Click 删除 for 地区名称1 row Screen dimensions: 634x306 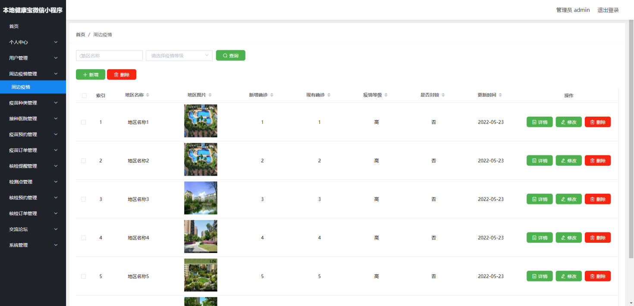pyautogui.click(x=598, y=122)
